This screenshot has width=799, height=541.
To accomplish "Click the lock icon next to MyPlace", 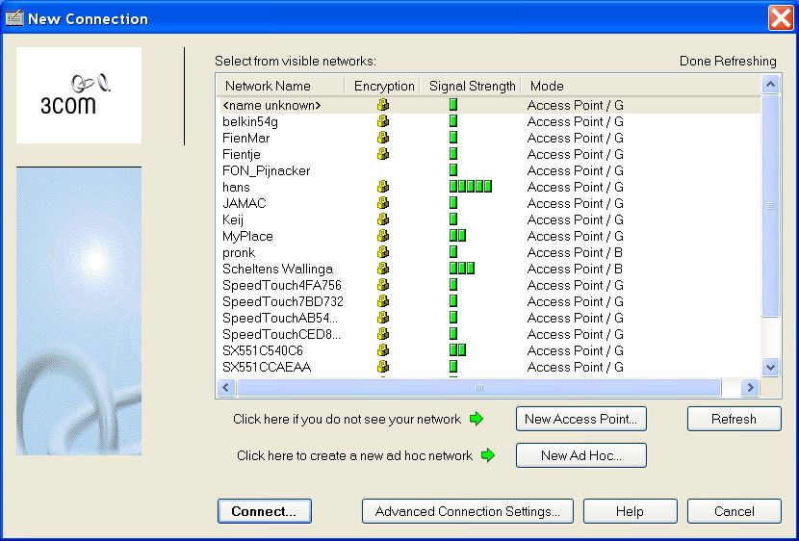I will 383,236.
